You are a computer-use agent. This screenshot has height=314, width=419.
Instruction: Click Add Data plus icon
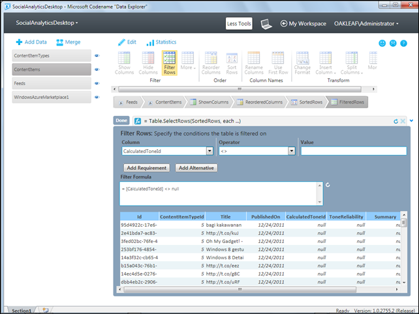pyautogui.click(x=19, y=42)
